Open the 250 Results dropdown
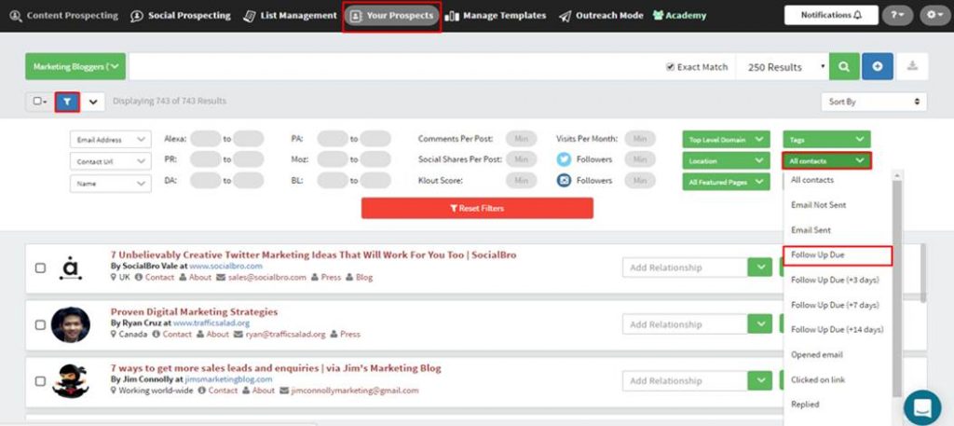This screenshot has width=954, height=426. click(x=783, y=67)
